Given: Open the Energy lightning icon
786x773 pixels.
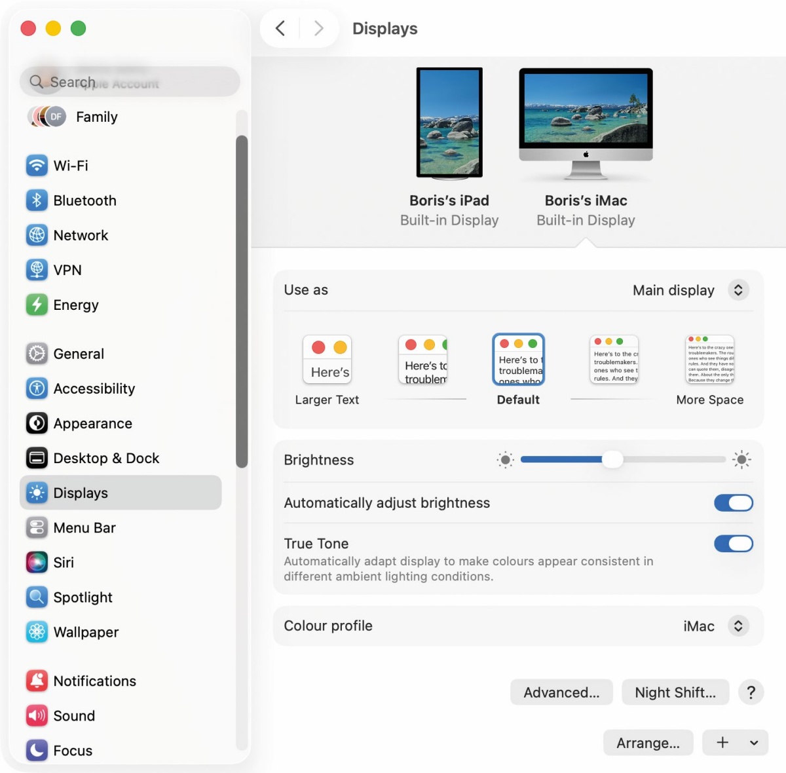Looking at the screenshot, I should tap(37, 304).
